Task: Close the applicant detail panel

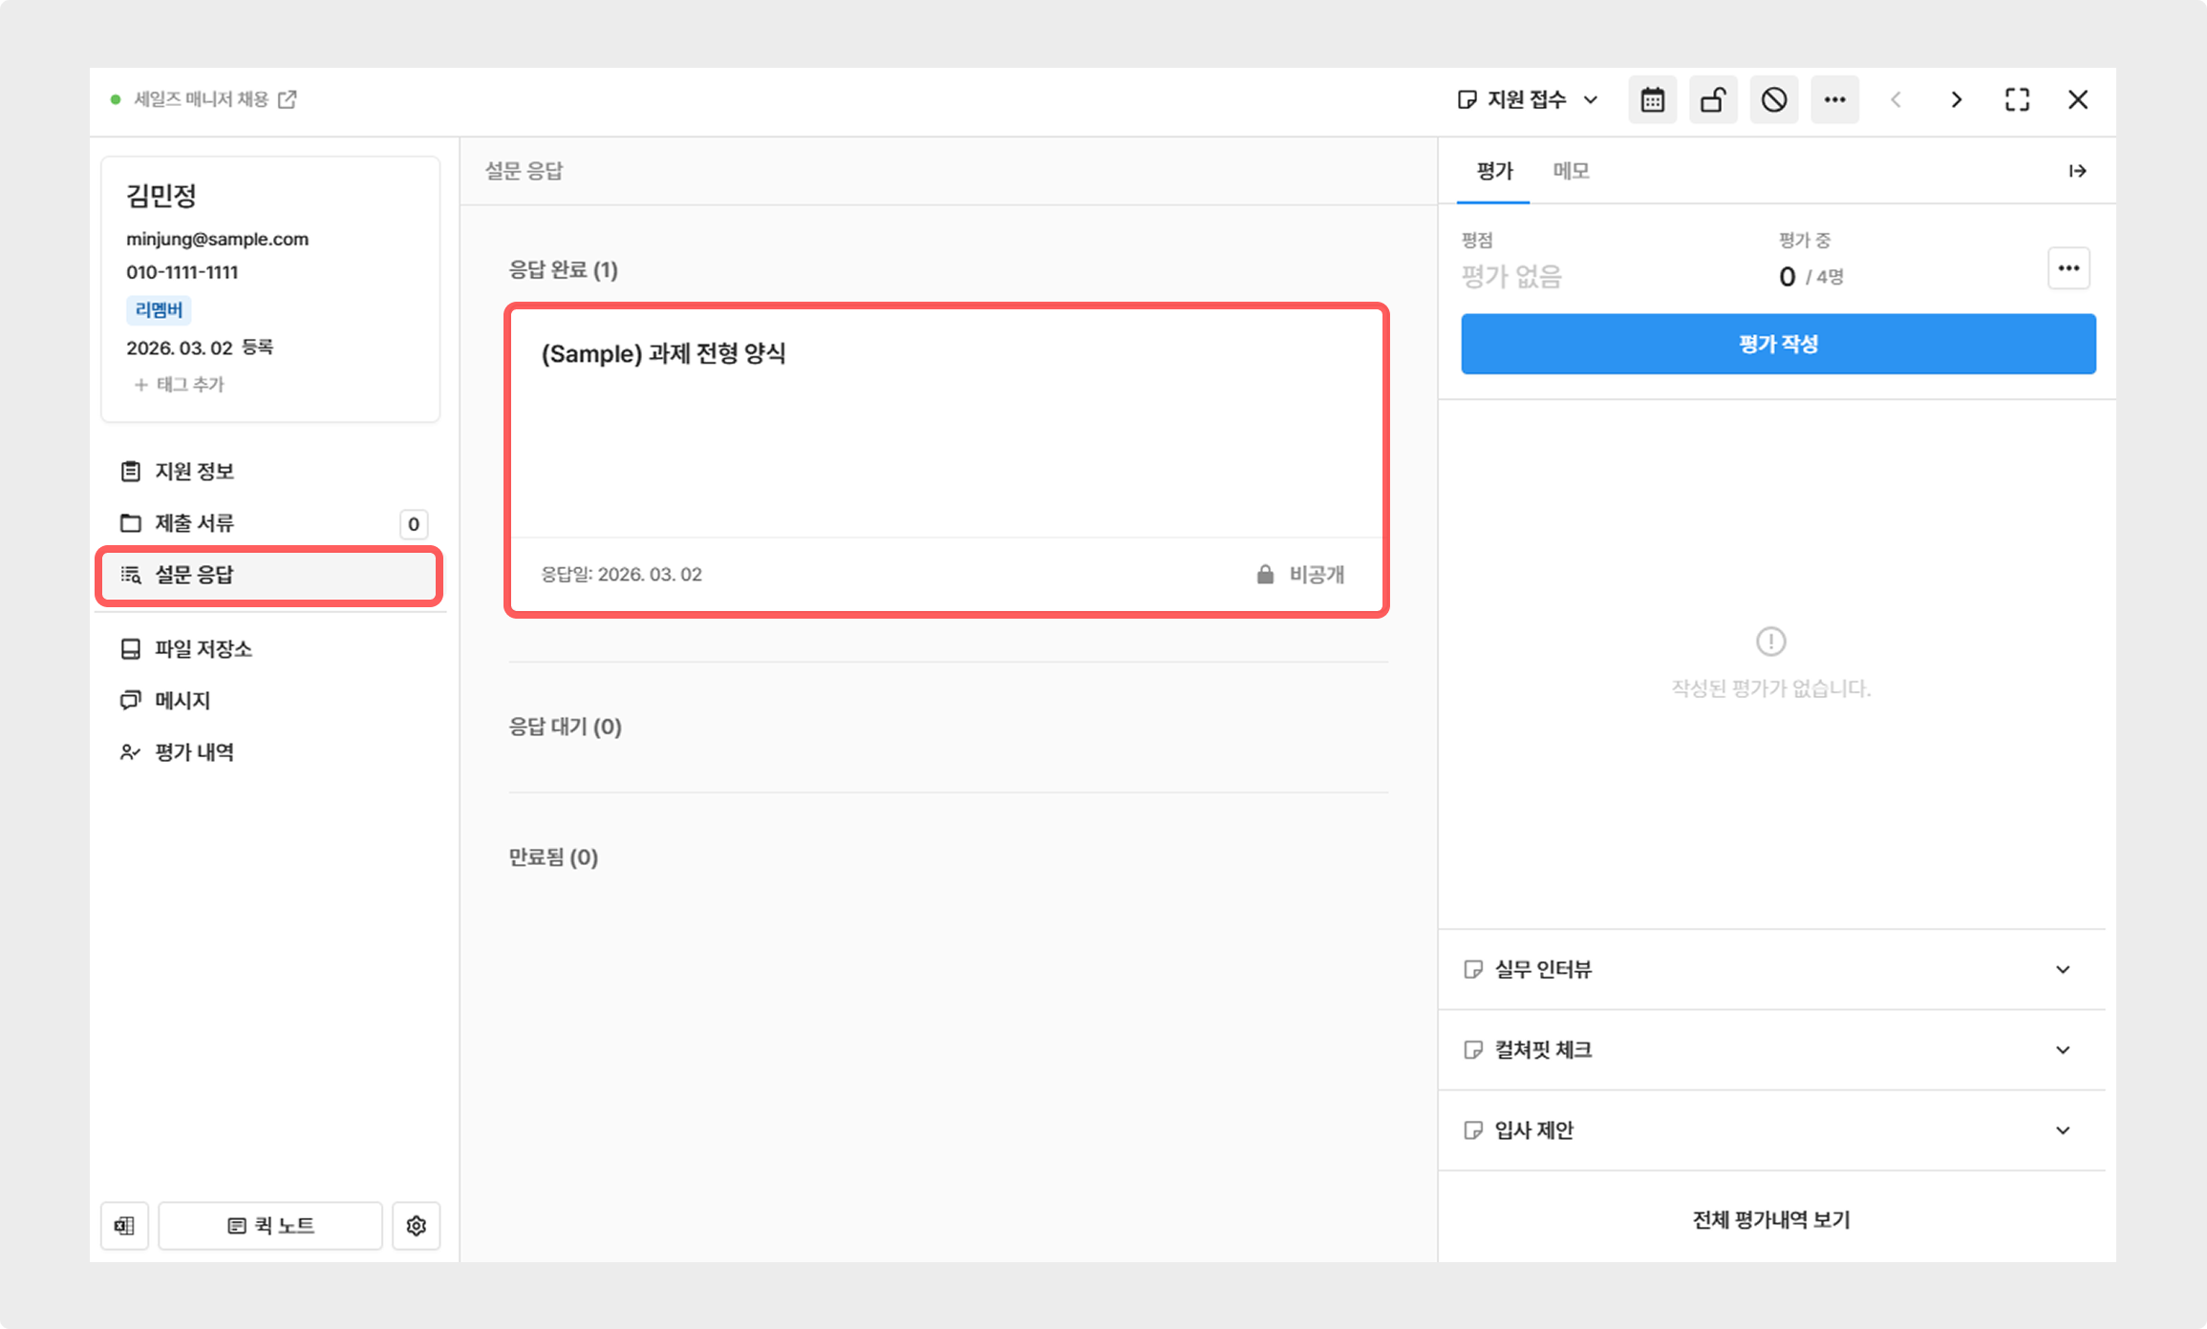Action: tap(2078, 99)
